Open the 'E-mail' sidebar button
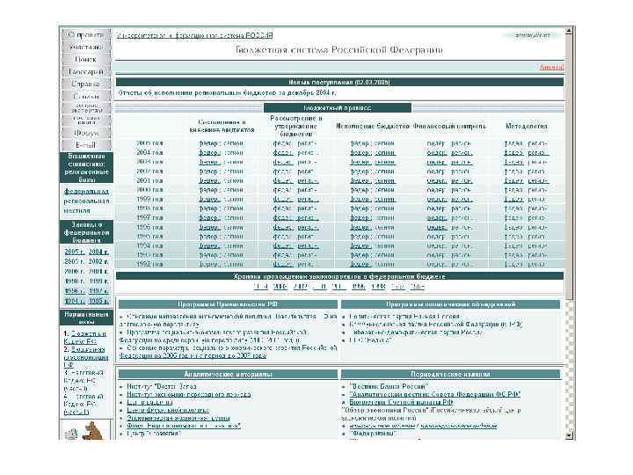 coord(86,144)
